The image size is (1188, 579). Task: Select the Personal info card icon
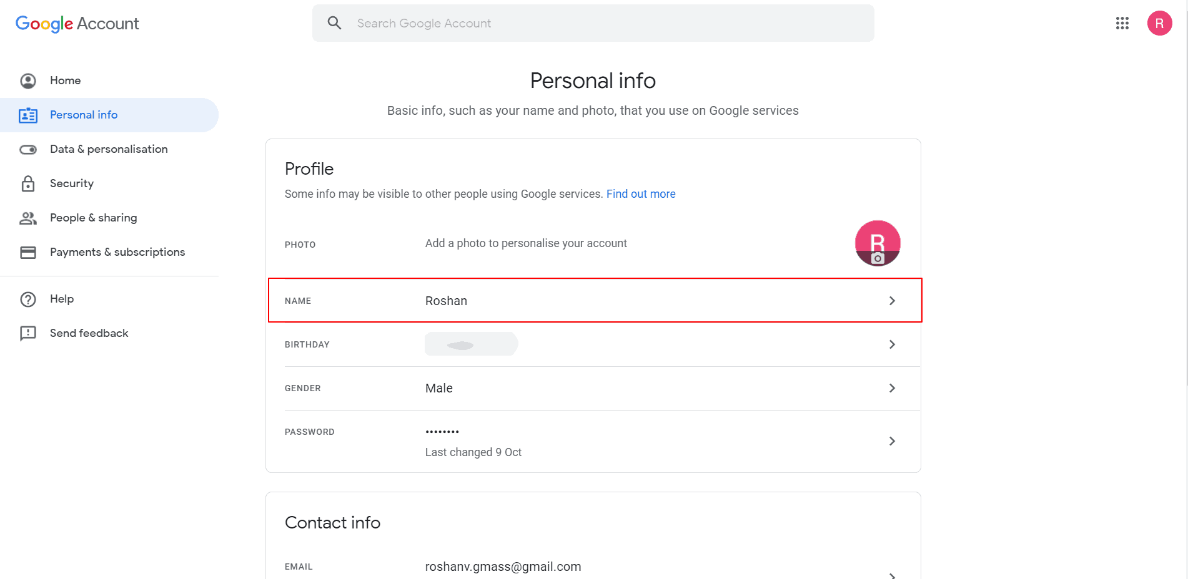tap(28, 115)
